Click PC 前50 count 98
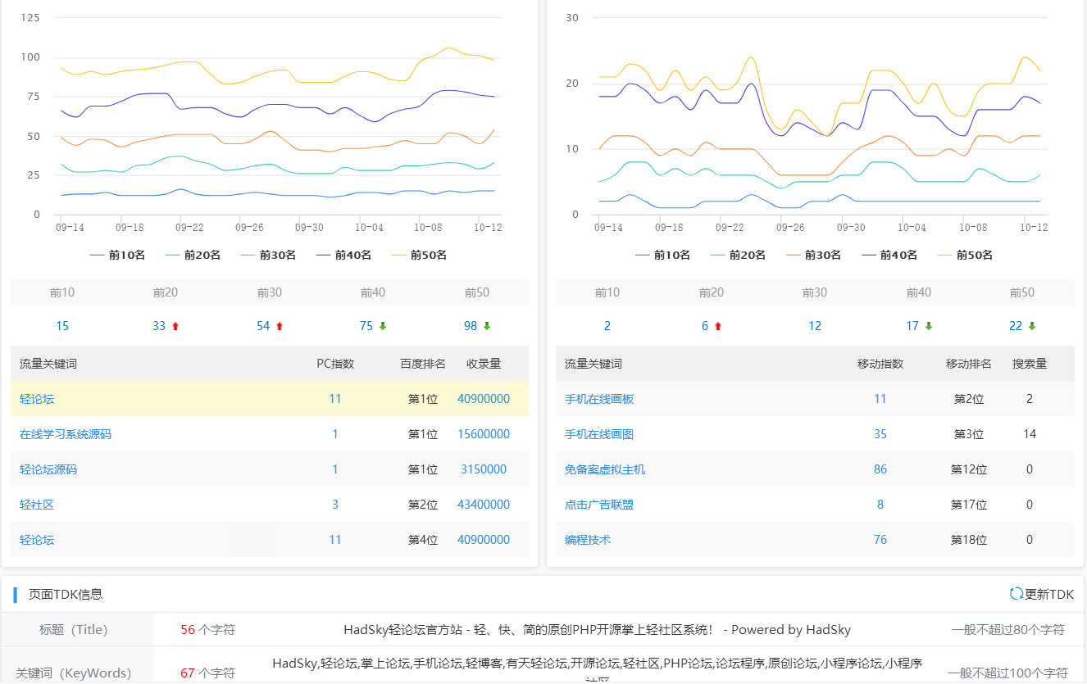 (471, 326)
